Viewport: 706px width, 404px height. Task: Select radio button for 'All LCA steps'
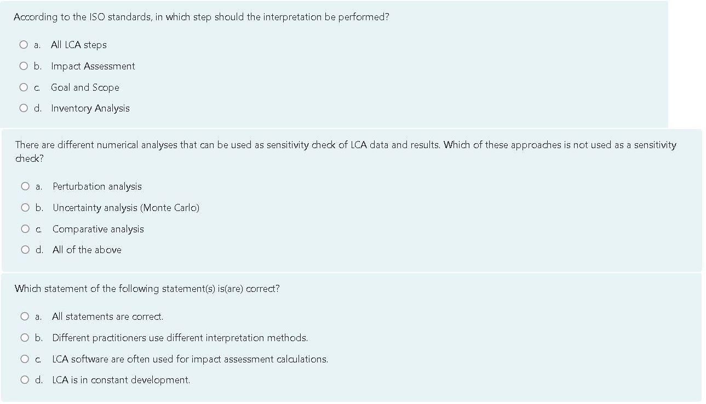click(x=23, y=45)
